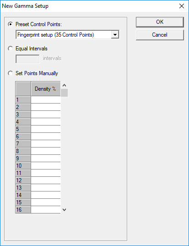Select the Density cell in row 1
The image size is (189, 246).
point(46,100)
